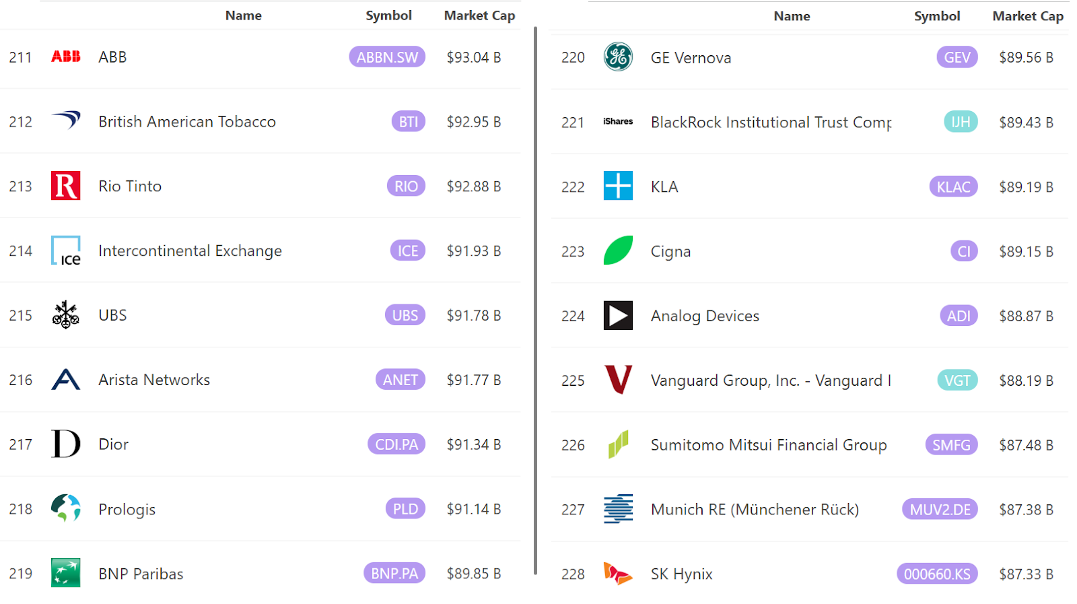
Task: Click the ABB company logo
Action: tap(66, 57)
